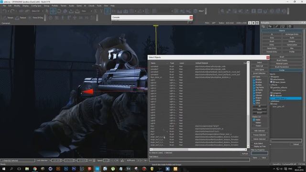
Task: Open the View coordinate system dropdown
Action: (87, 11)
